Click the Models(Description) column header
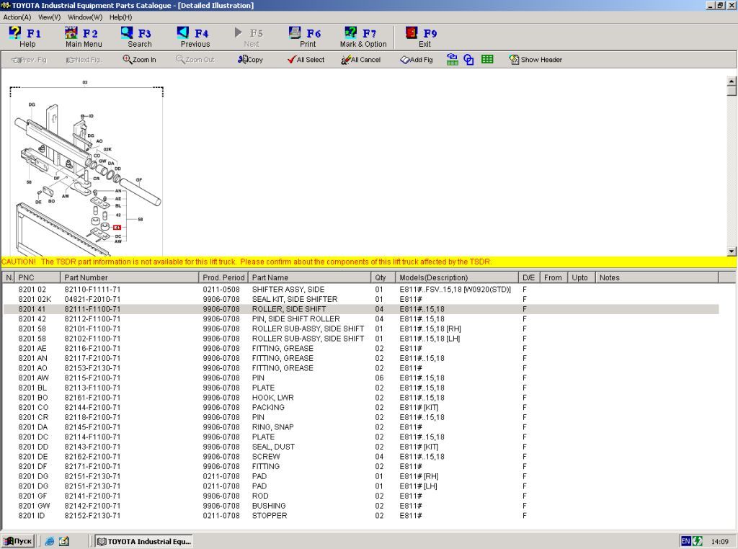The height and width of the screenshot is (549, 738). 456,277
